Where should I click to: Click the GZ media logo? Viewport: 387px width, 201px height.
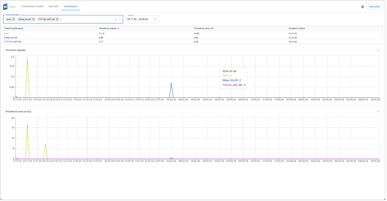(9, 6)
